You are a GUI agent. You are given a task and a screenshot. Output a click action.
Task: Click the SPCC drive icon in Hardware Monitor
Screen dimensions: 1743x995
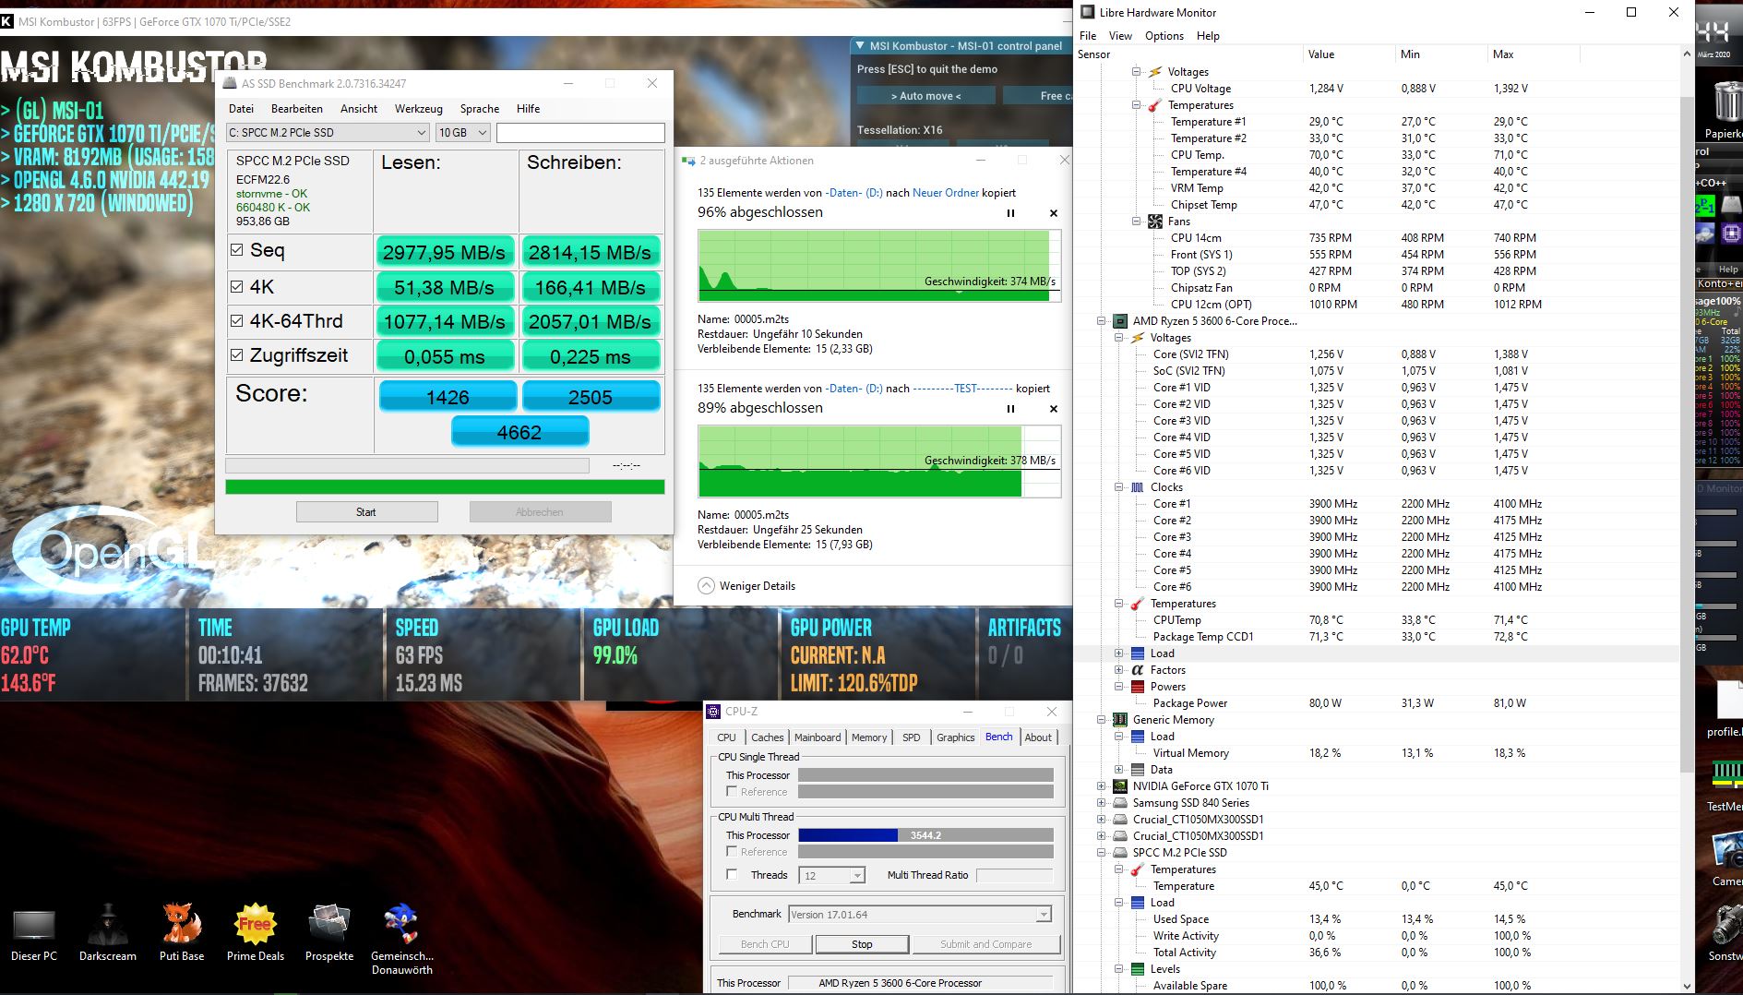click(x=1120, y=853)
